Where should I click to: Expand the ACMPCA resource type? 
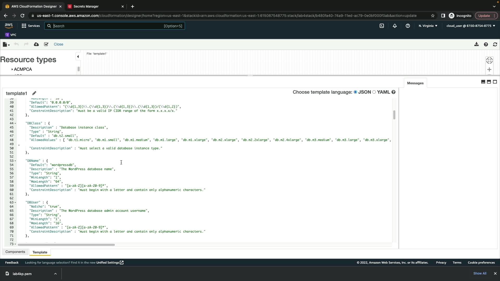point(12,69)
